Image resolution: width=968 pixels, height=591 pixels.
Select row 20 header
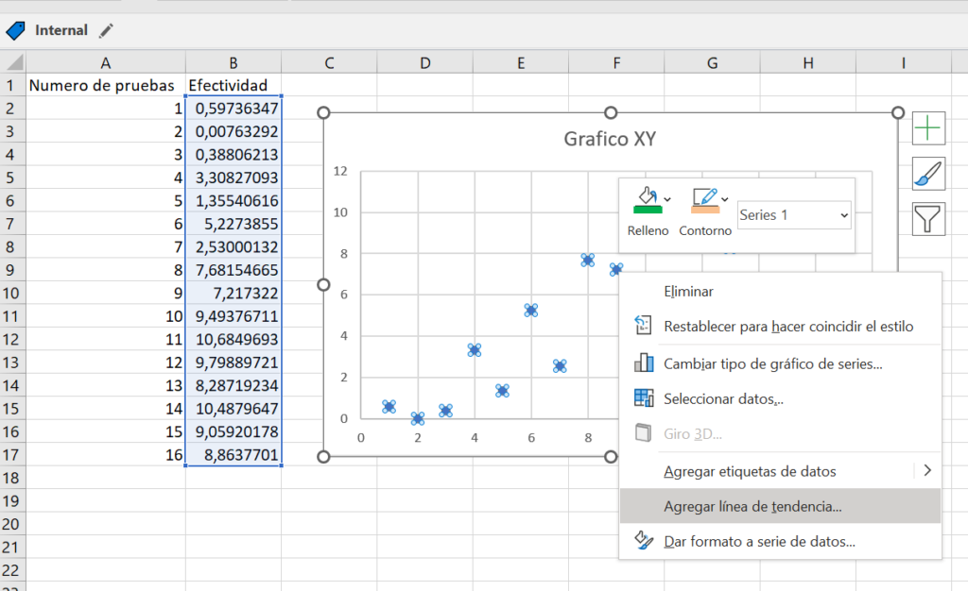12,524
